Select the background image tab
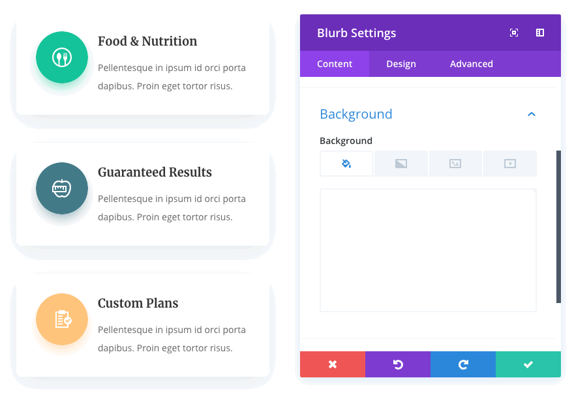Screen dimensions: 574x393 (455, 164)
